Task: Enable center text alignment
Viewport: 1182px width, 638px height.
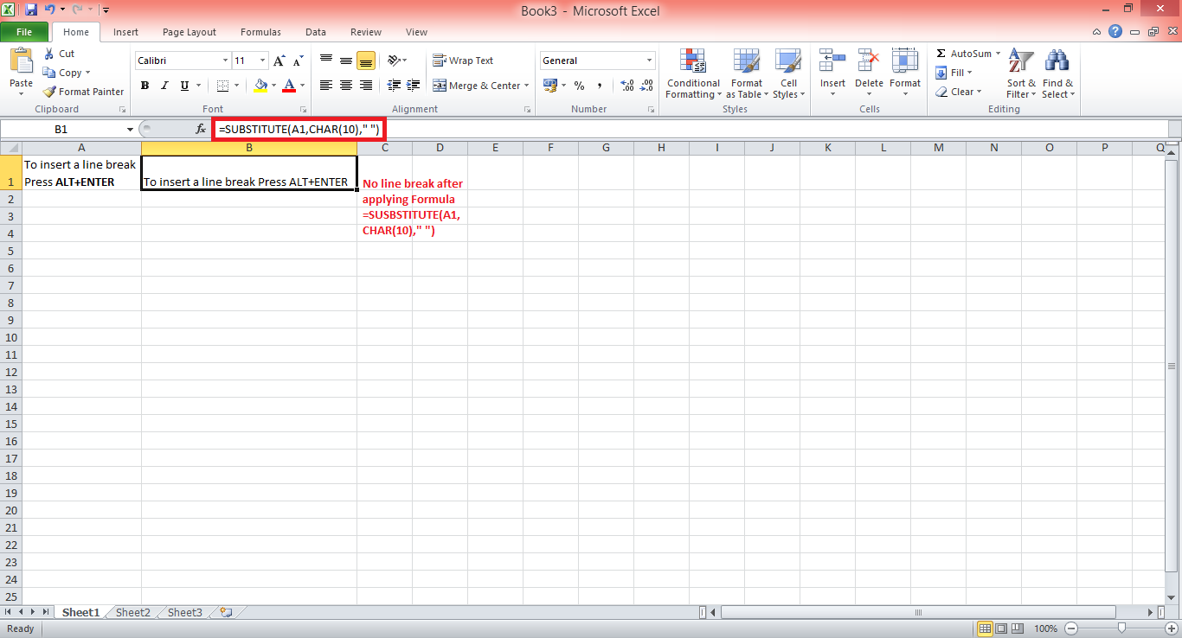Action: 345,85
